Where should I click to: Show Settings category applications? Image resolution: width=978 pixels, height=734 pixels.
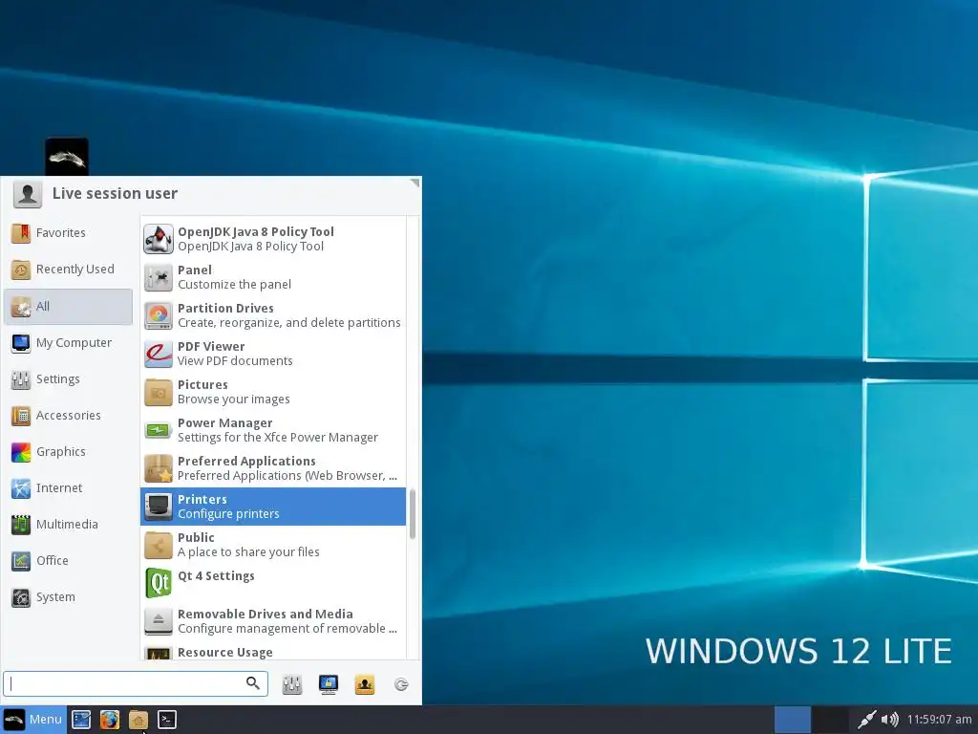click(68, 378)
